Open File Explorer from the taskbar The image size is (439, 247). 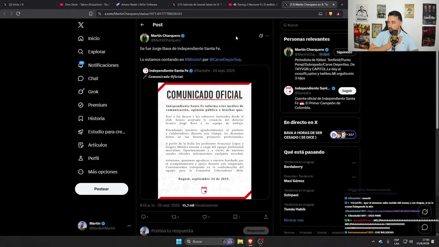click(240, 242)
